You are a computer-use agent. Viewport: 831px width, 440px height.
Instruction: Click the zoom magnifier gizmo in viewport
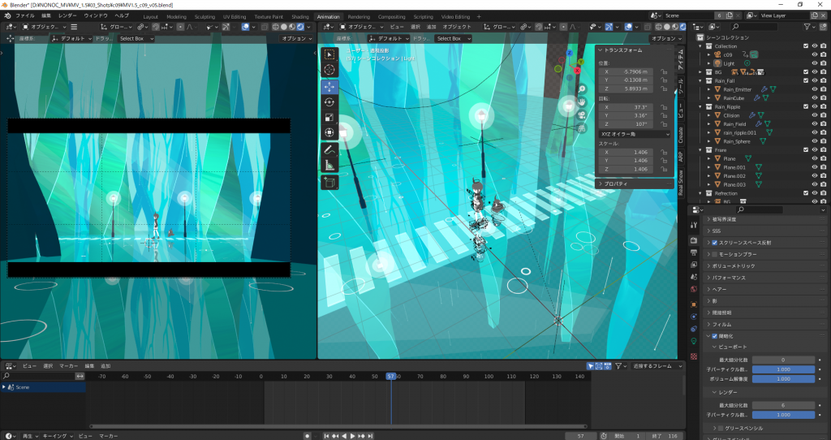coord(582,88)
